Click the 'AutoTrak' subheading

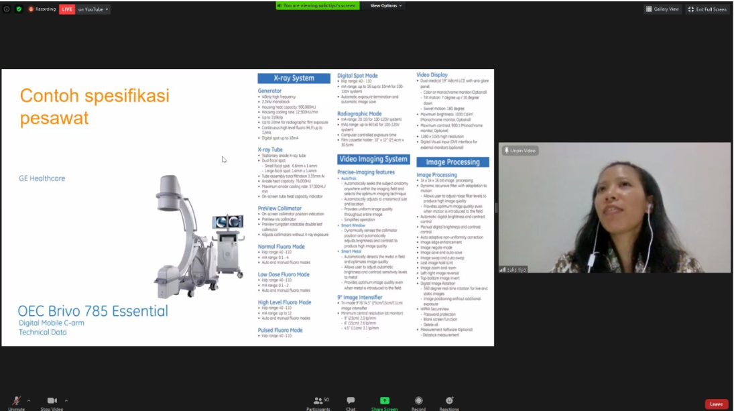tap(349, 178)
